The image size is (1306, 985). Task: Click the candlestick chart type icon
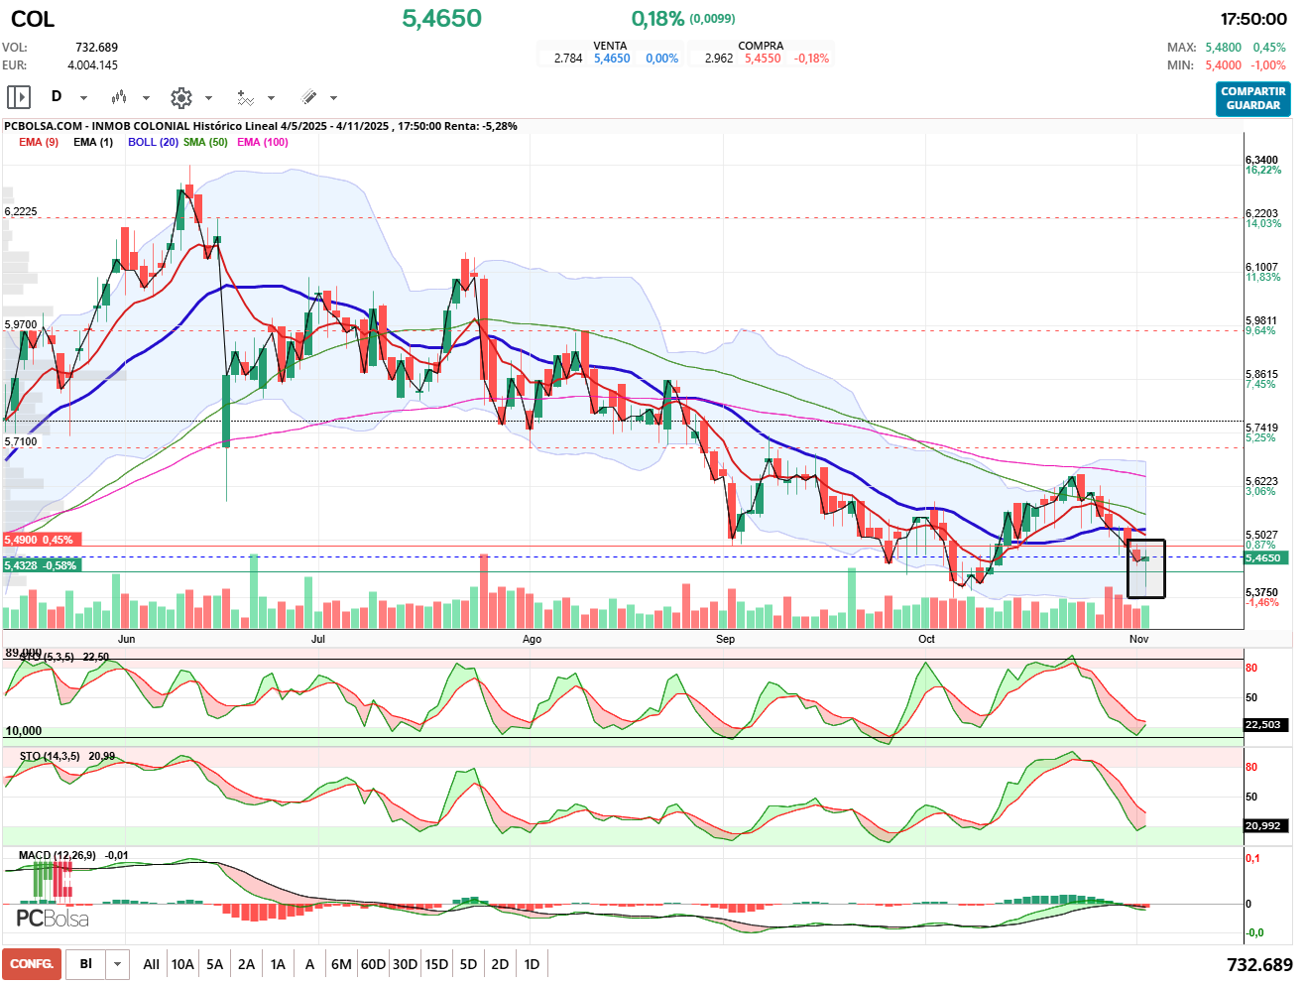119,97
